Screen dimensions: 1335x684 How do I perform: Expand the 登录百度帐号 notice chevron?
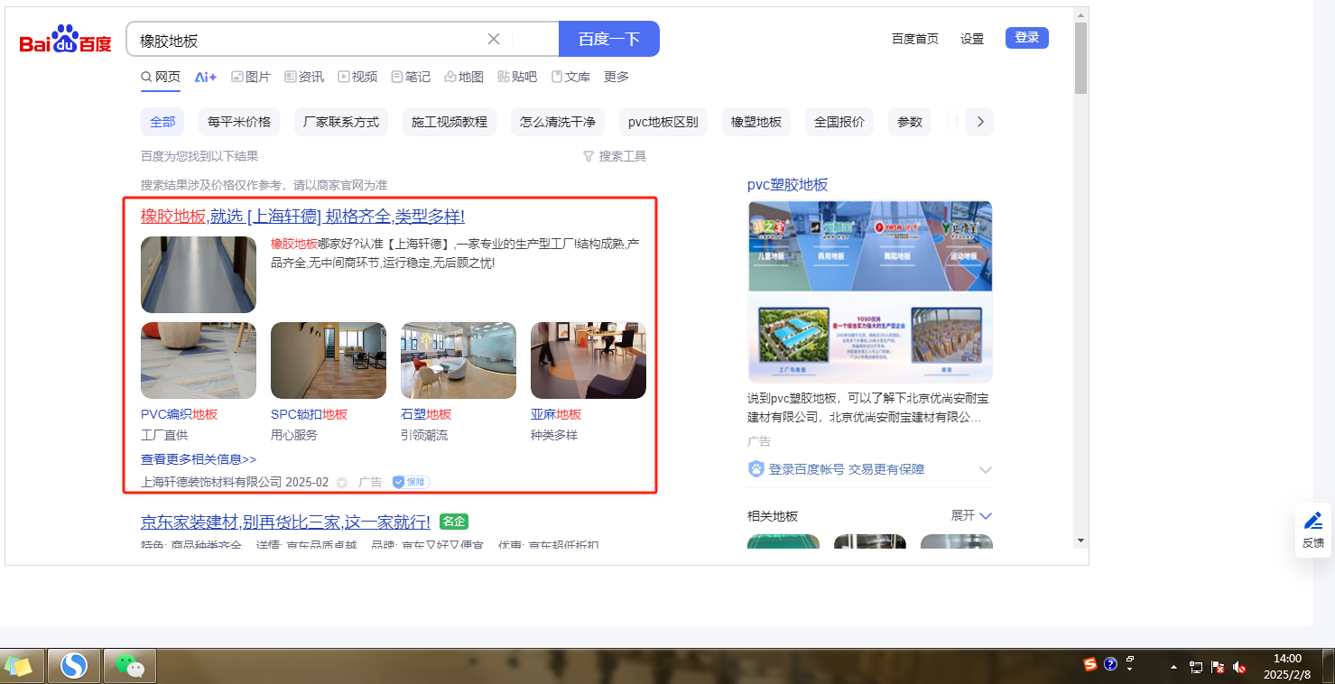985,469
